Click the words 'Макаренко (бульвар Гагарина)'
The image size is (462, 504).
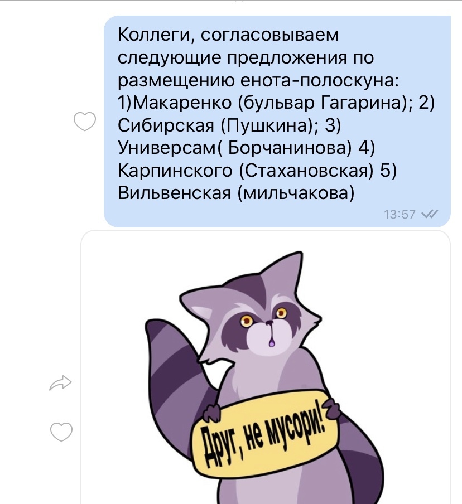pyautogui.click(x=270, y=103)
